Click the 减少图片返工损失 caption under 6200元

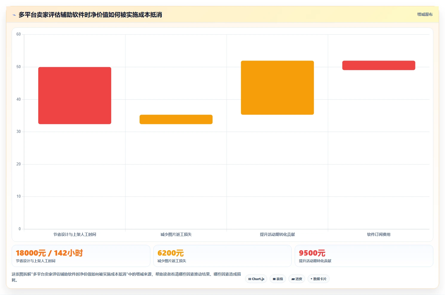click(x=172, y=261)
